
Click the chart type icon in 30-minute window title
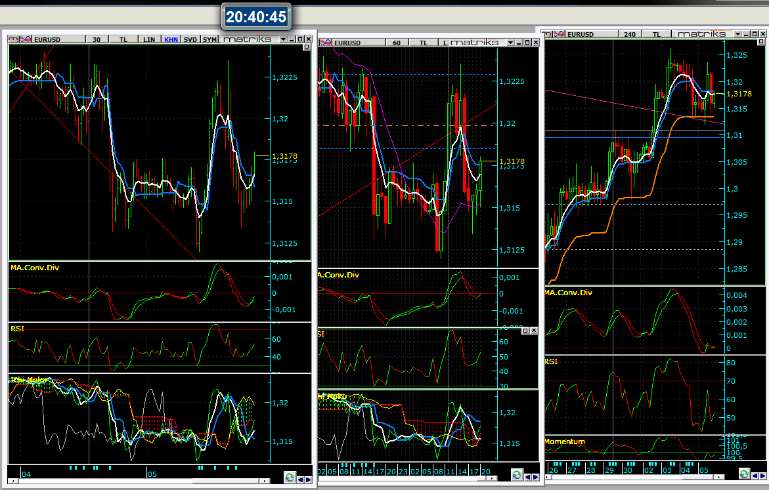point(24,39)
